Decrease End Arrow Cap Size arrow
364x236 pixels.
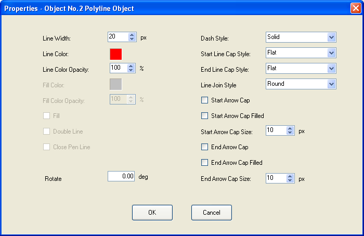(x=290, y=180)
